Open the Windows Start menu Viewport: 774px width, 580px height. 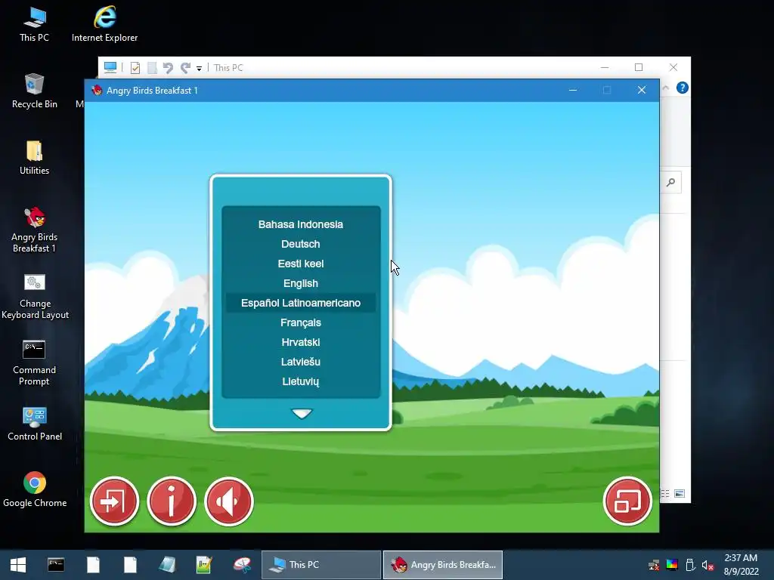[18, 565]
